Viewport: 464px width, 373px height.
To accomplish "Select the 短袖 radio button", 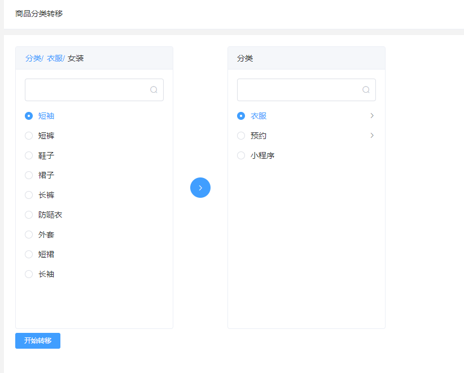I will coord(29,116).
